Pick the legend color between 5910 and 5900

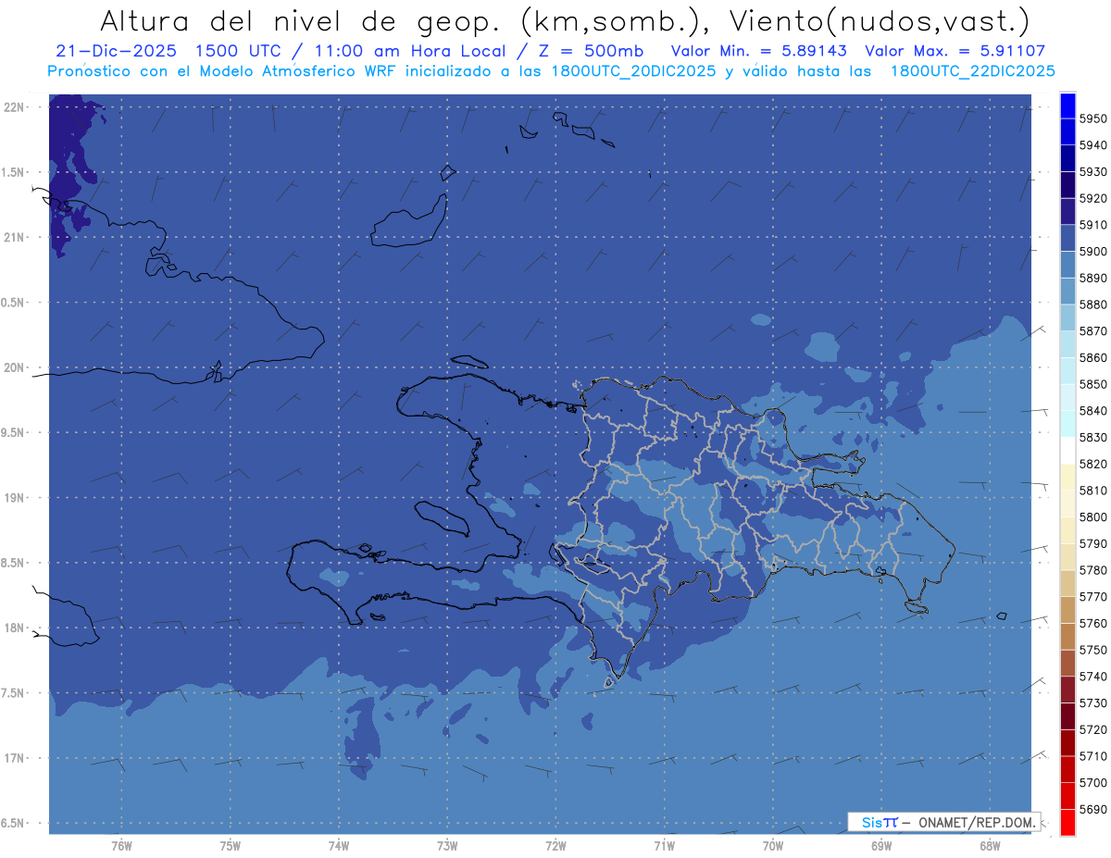[x=1067, y=239]
